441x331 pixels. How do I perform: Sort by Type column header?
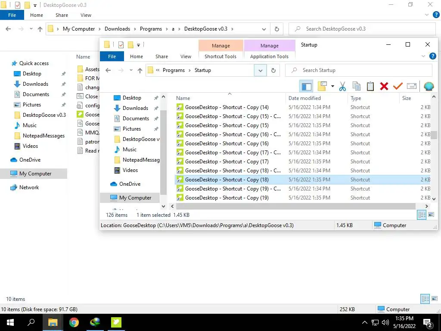tap(356, 98)
